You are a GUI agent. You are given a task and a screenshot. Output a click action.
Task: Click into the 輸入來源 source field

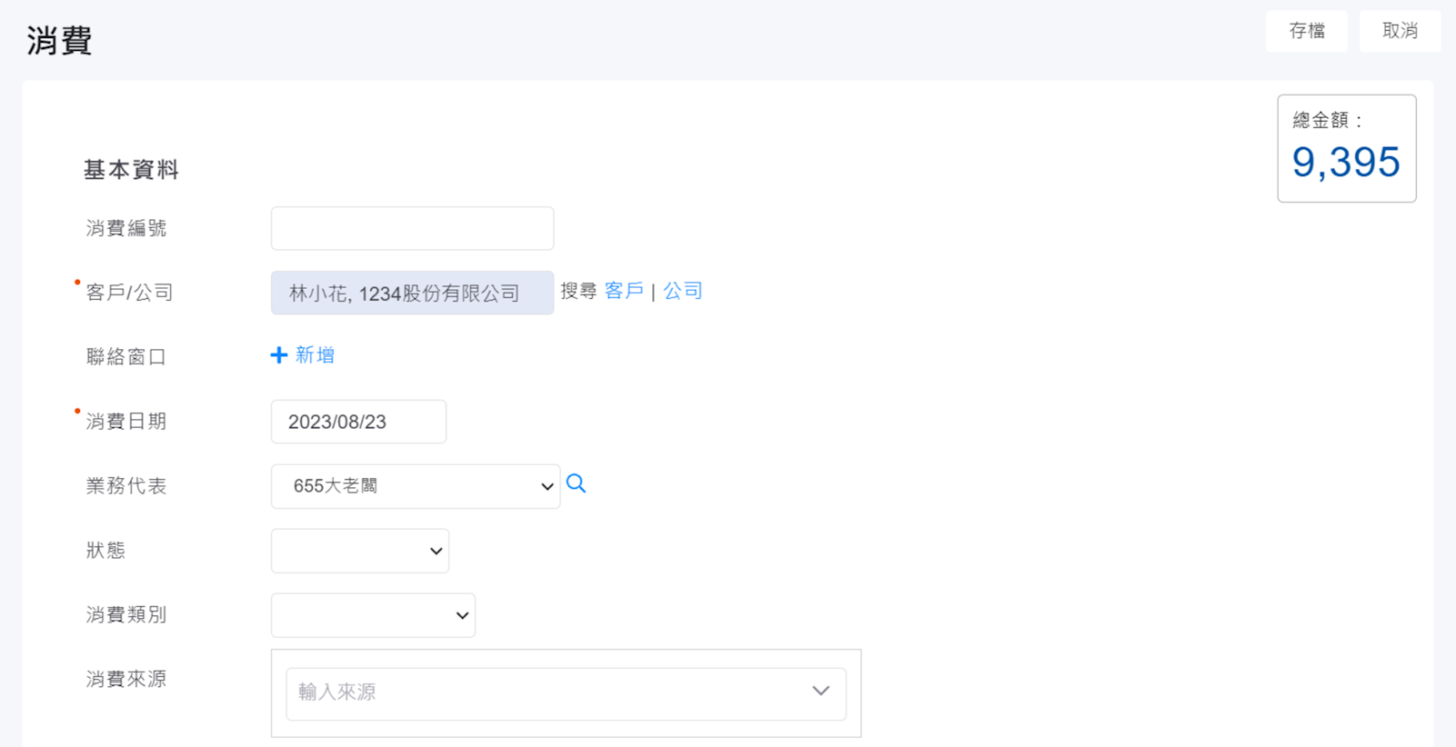tap(546, 692)
